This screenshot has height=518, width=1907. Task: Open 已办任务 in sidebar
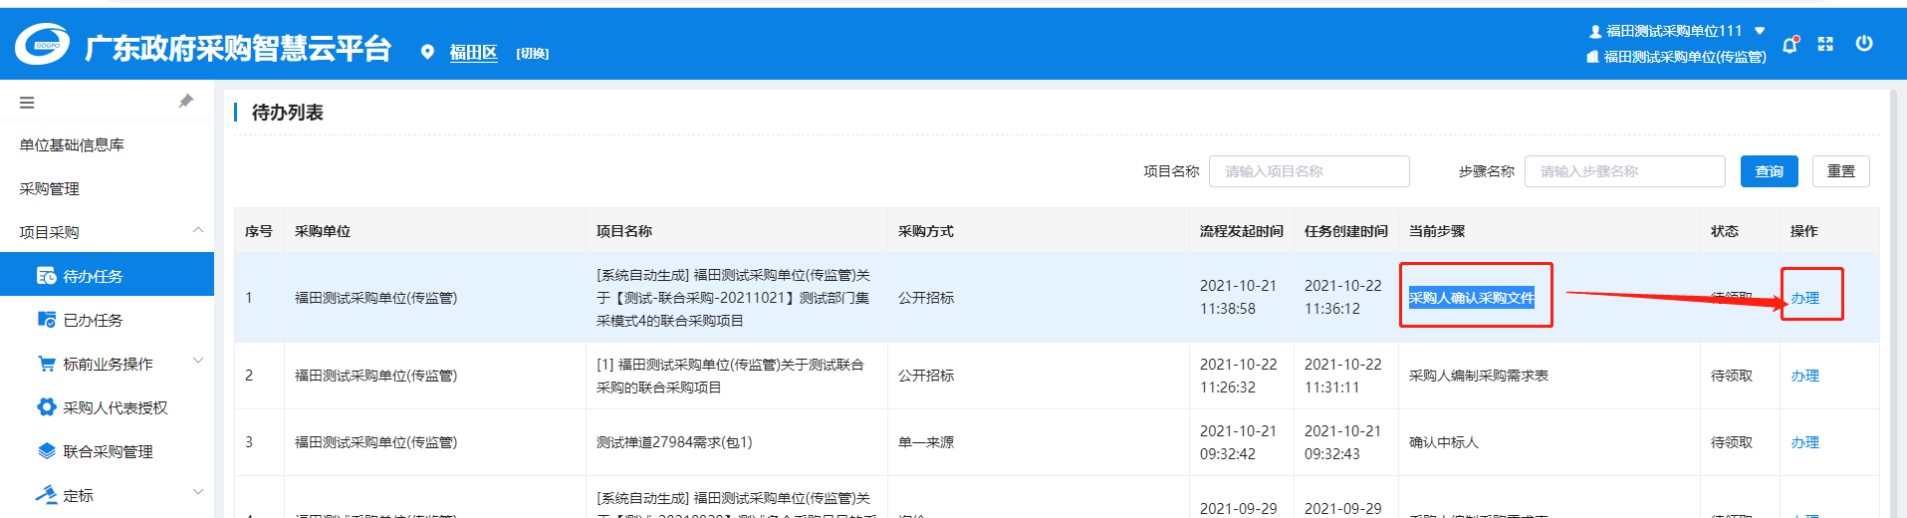[93, 320]
